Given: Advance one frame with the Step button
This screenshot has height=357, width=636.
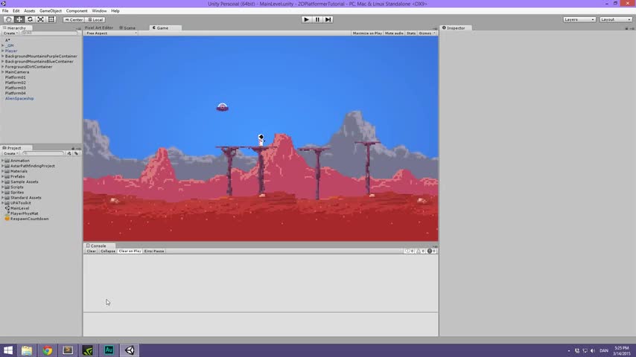Looking at the screenshot, I should point(328,19).
